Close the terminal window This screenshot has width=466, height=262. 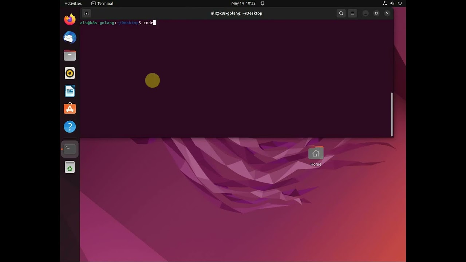[x=387, y=13]
